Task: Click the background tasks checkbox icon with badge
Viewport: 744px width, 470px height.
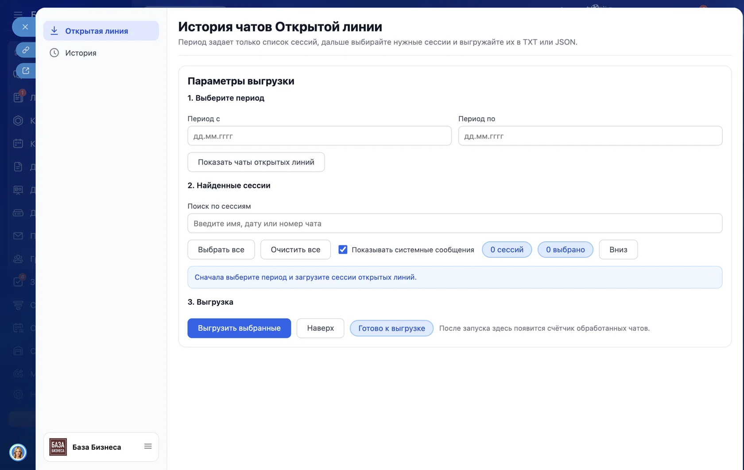Action: [19, 281]
